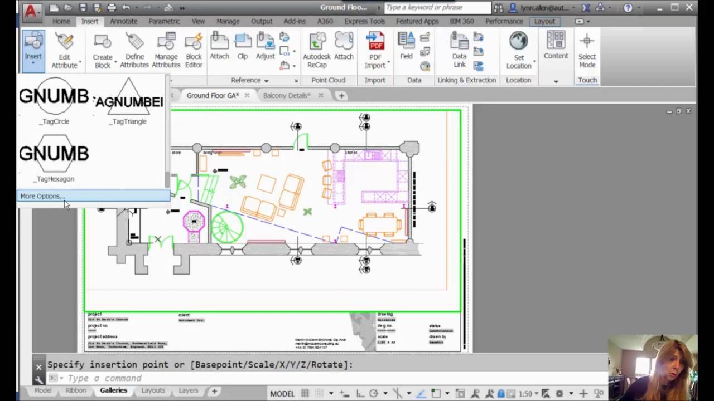Insert a Field from Data panel

406,47
